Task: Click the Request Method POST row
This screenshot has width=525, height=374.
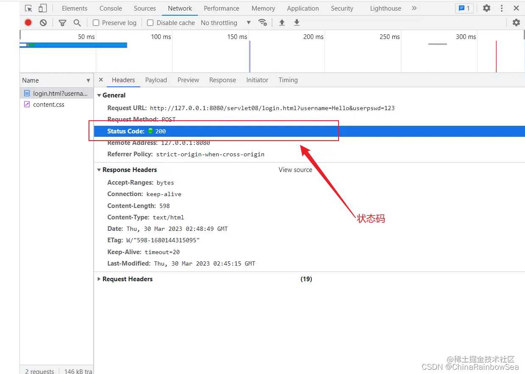Action: pos(309,120)
